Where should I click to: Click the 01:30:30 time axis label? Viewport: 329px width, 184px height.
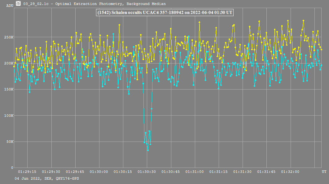pyautogui.click(x=147, y=172)
